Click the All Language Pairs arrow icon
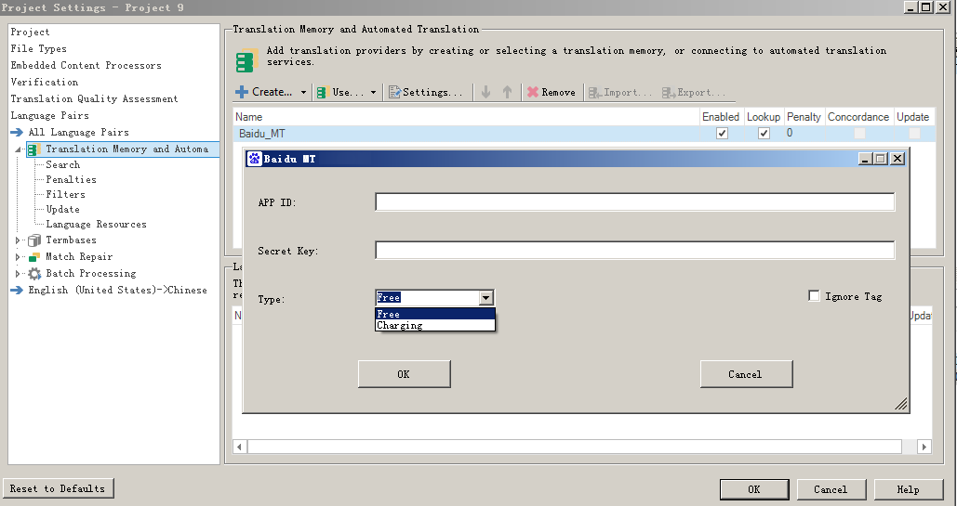 pos(17,132)
